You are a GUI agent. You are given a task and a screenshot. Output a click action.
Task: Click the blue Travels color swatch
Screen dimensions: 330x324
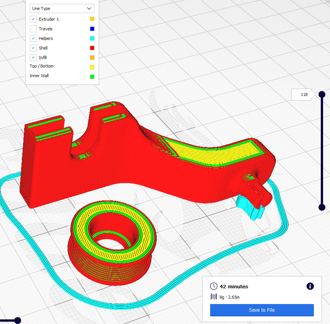[x=92, y=29]
